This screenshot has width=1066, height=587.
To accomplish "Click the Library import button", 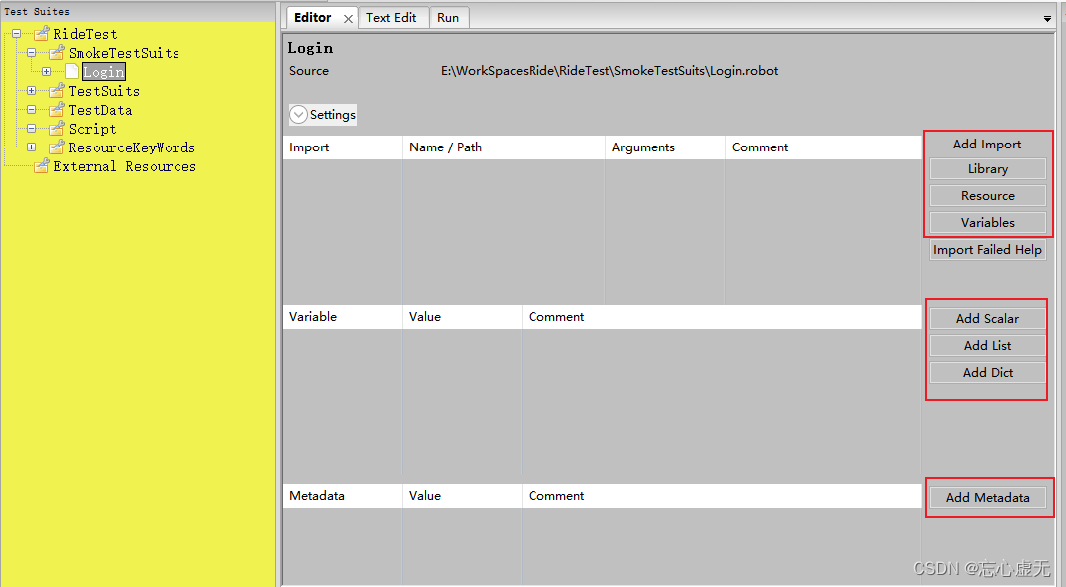I will point(987,168).
